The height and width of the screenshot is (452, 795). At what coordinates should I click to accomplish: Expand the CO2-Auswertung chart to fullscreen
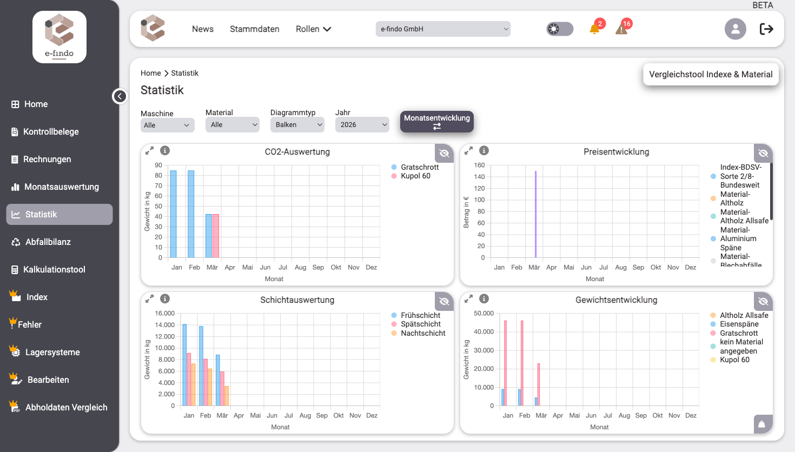point(150,151)
